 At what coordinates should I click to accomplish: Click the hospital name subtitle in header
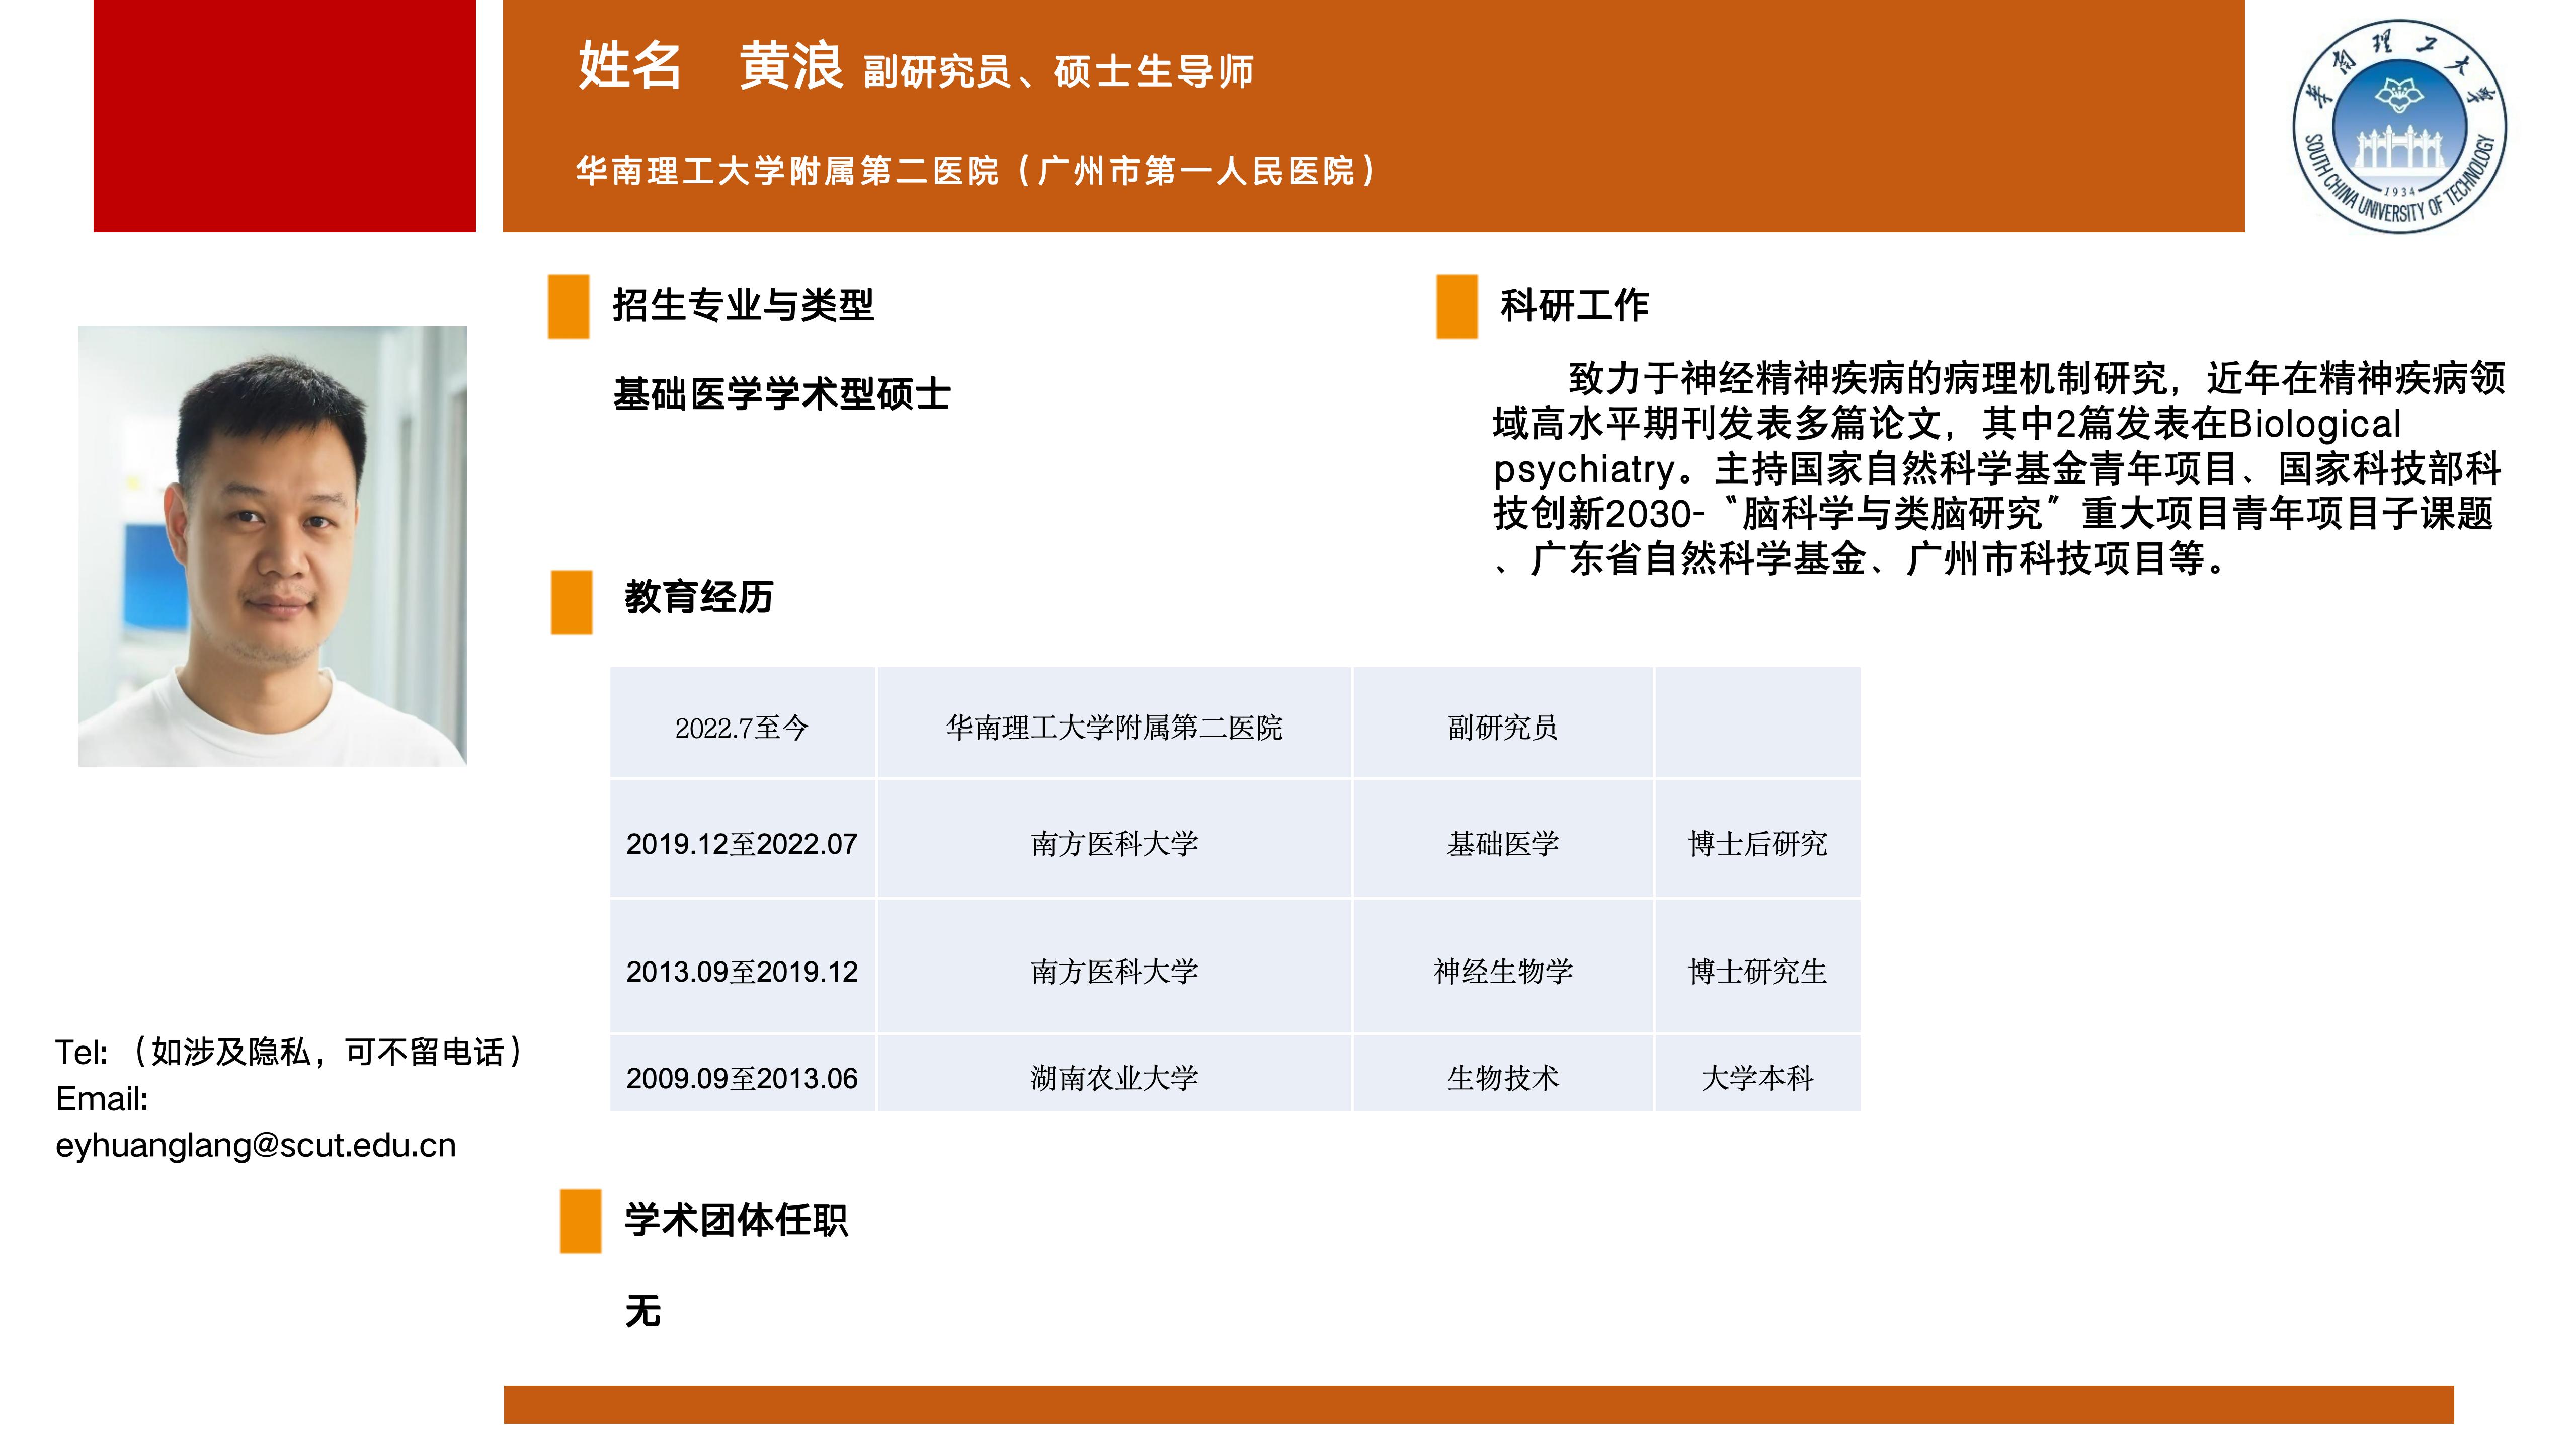click(976, 171)
